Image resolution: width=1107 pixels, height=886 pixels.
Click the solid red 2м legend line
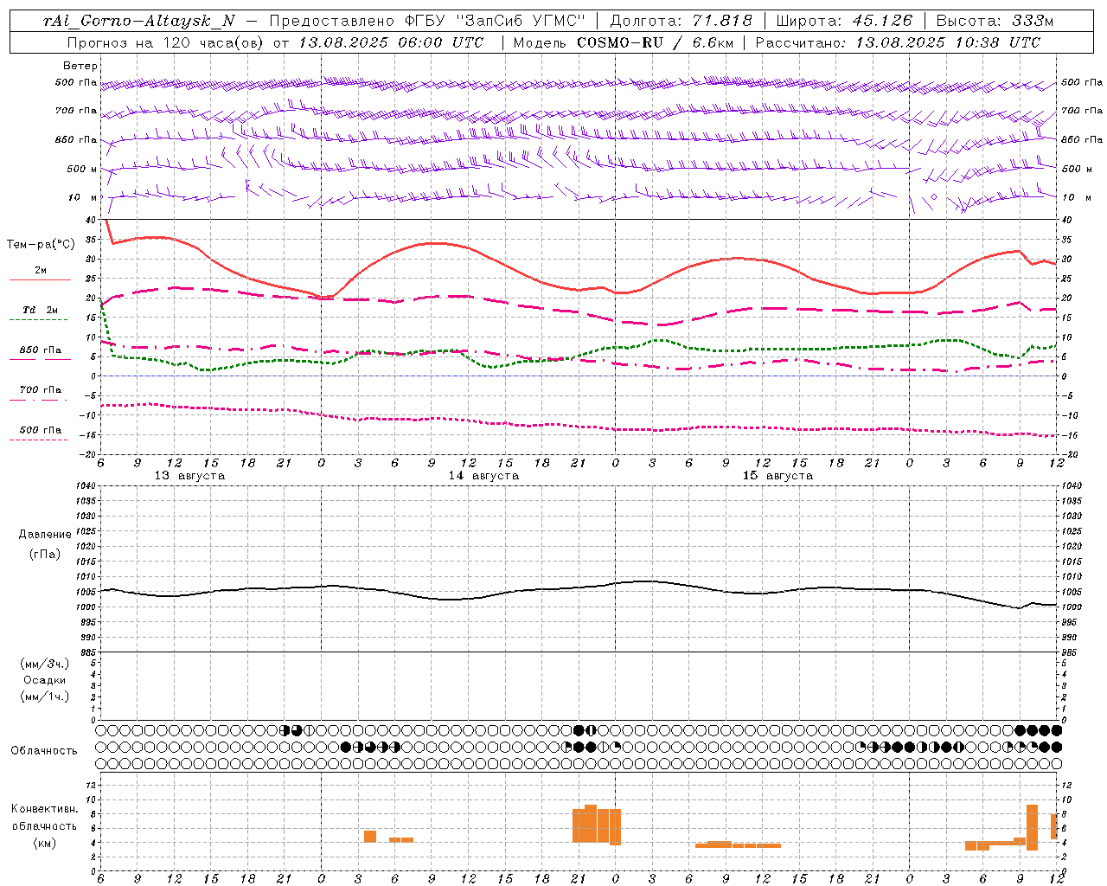point(40,279)
